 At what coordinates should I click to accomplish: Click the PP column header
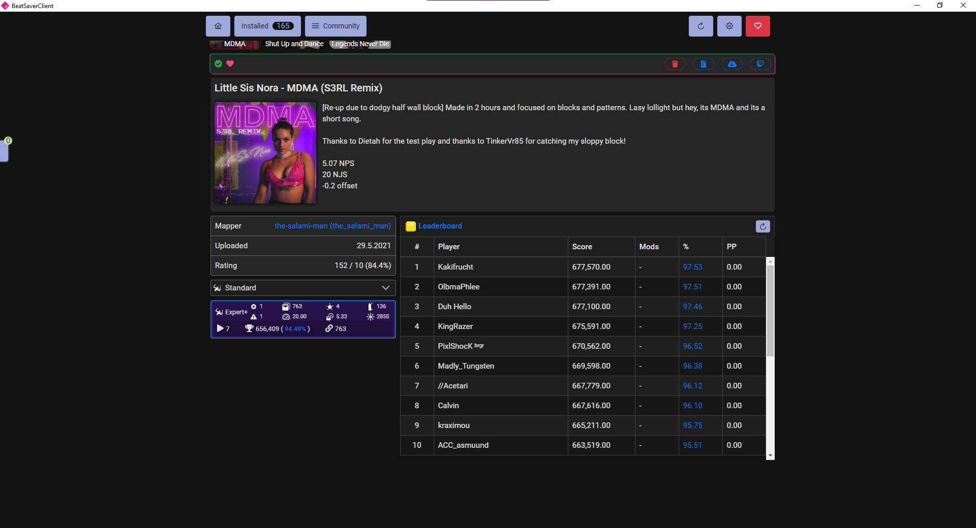(744, 247)
